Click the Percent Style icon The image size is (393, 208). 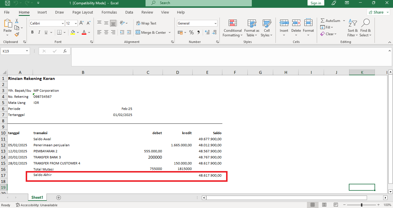[191, 32]
